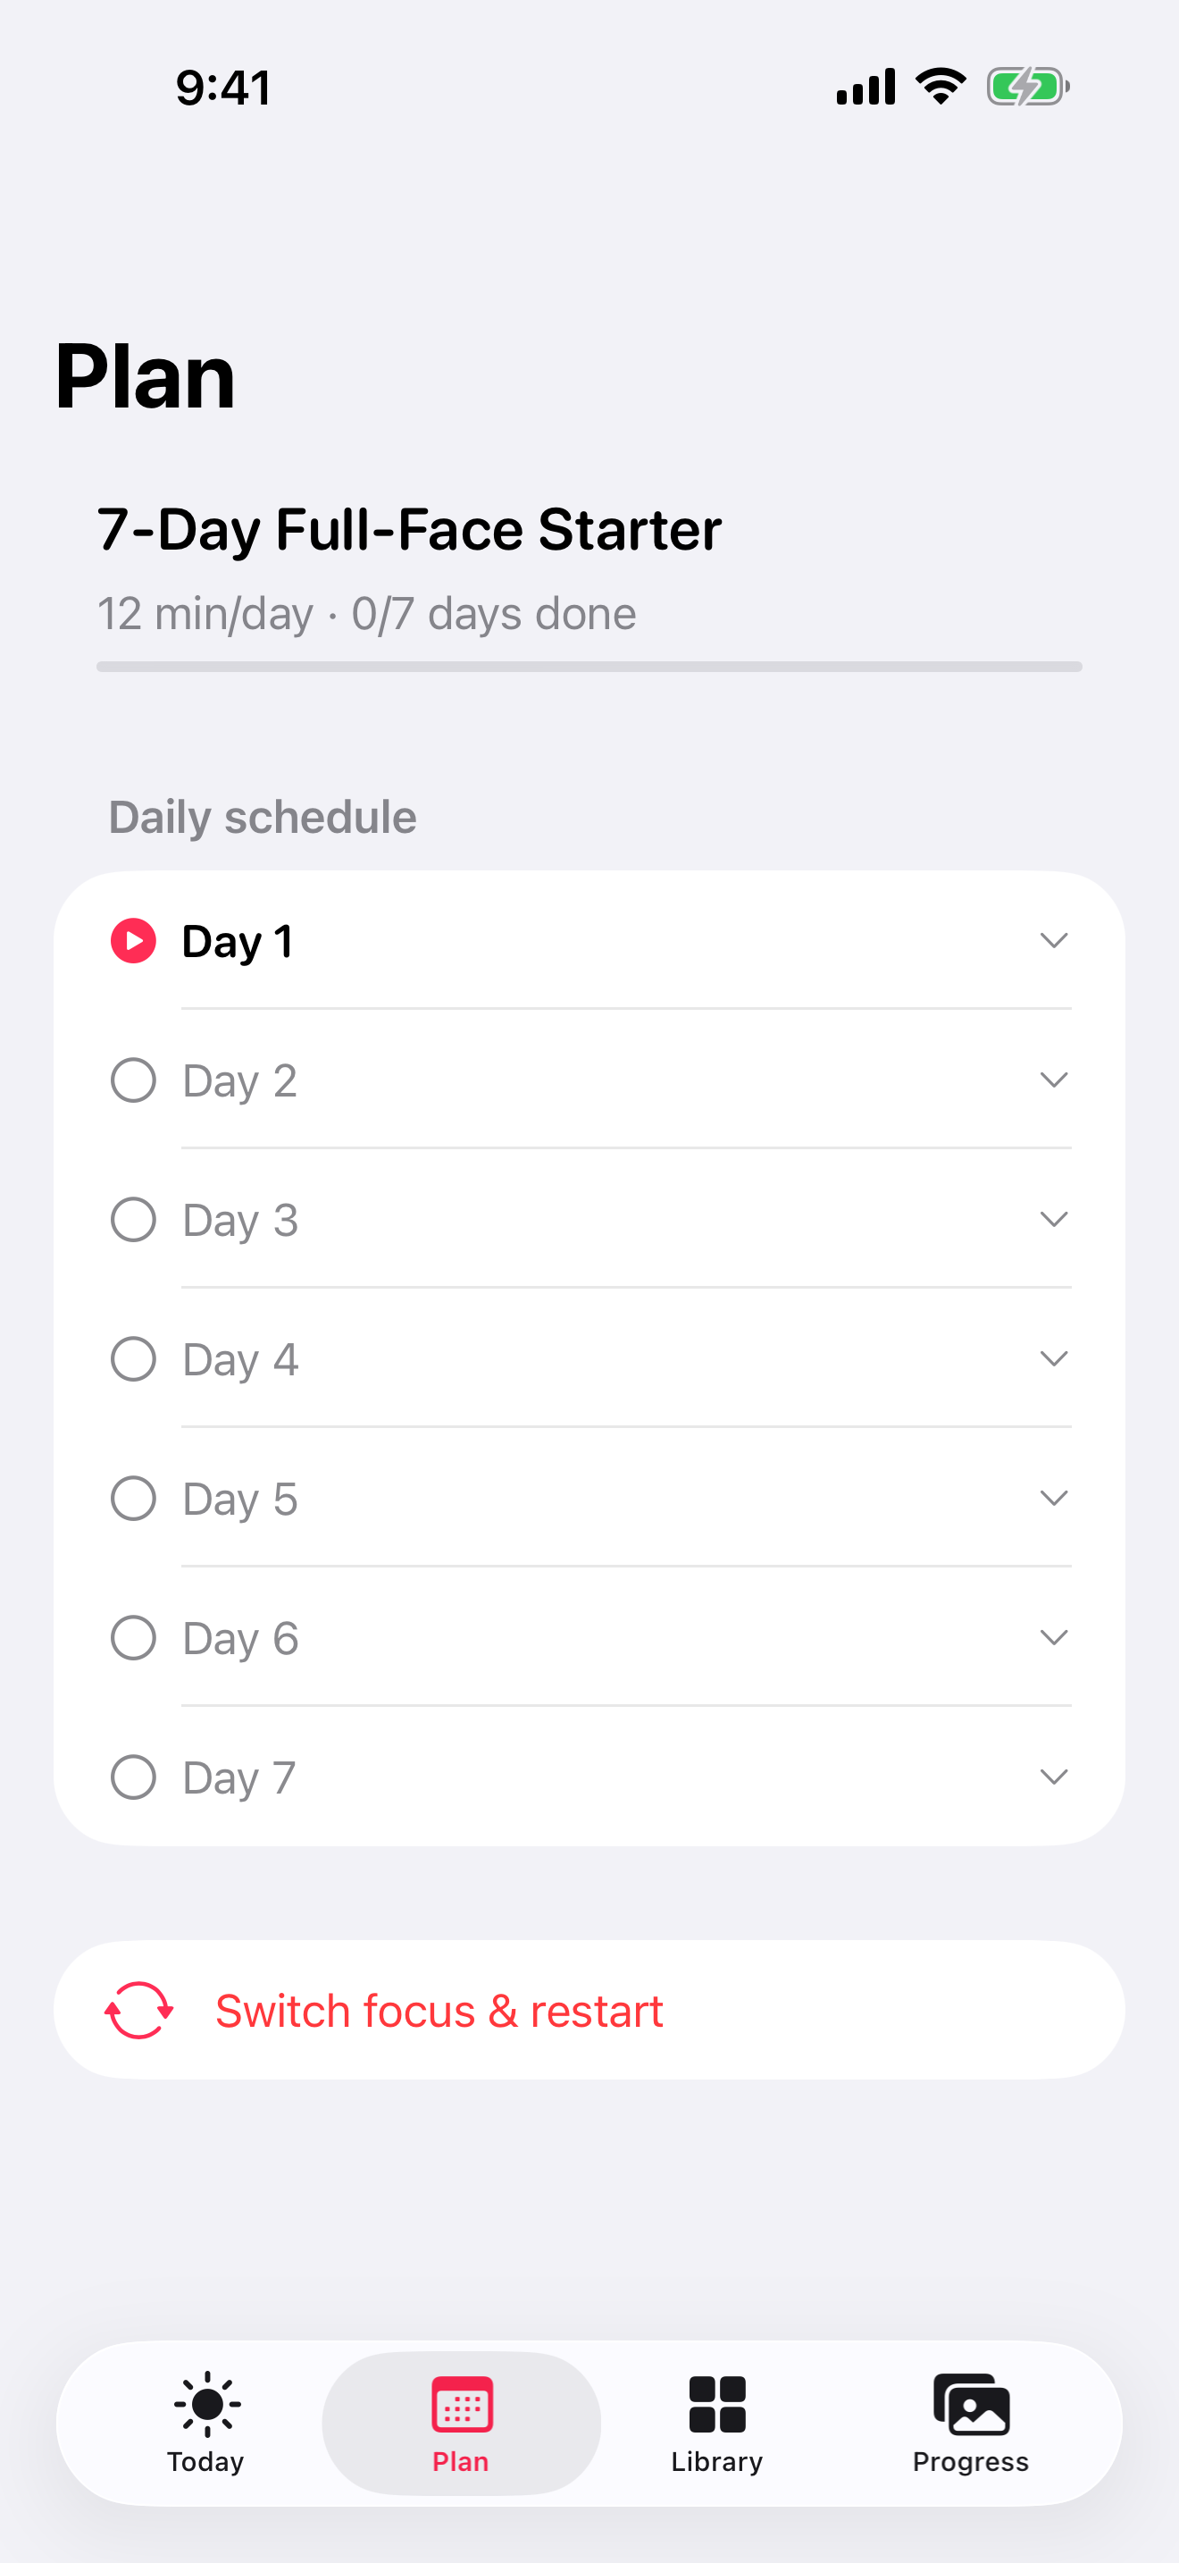This screenshot has height=2563, width=1179.
Task: Check the battery status icon
Action: click(x=1028, y=87)
